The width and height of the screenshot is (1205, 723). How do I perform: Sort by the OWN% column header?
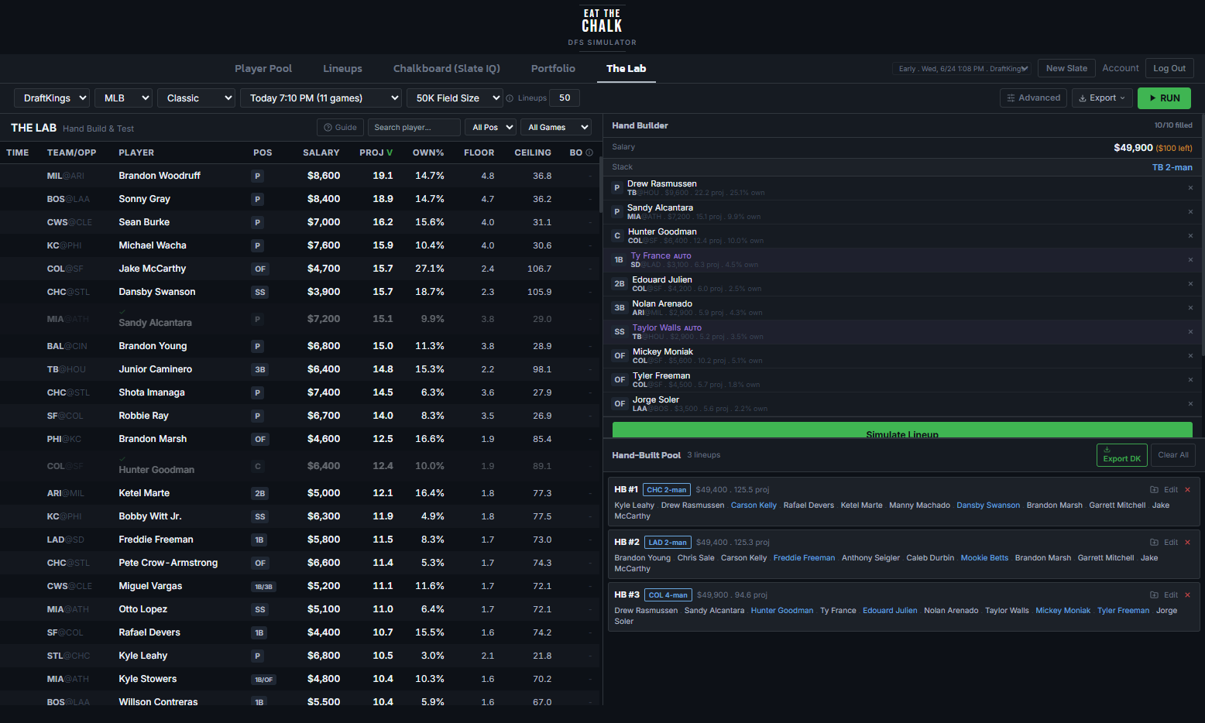coord(428,152)
